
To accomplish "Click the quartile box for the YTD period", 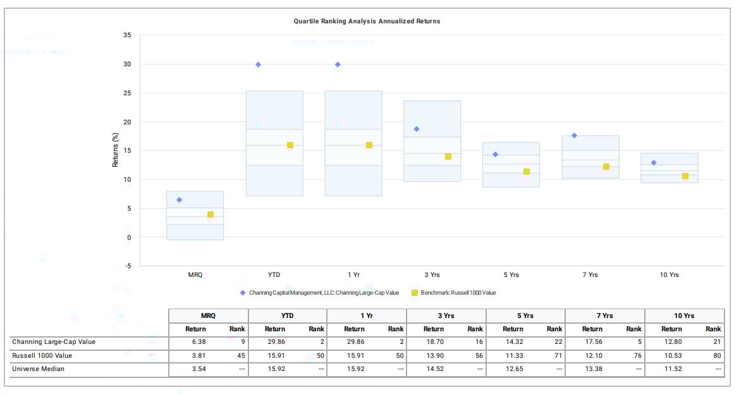I will [274, 142].
